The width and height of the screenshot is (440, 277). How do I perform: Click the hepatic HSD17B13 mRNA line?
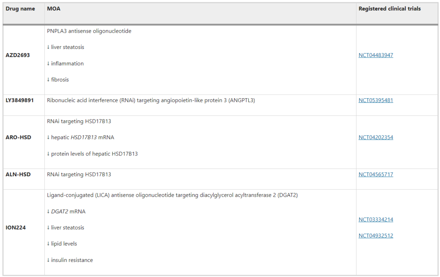click(81, 137)
